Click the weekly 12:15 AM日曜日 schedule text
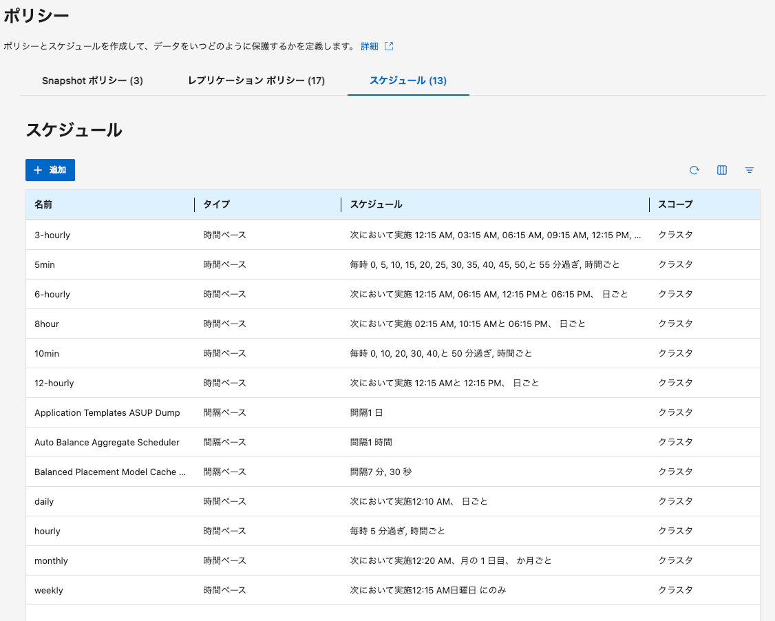This screenshot has width=775, height=621. pyautogui.click(x=428, y=591)
